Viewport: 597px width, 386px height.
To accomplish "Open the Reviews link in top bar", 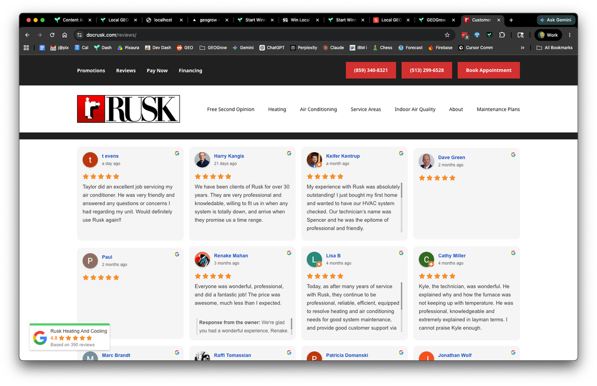I will click(126, 71).
